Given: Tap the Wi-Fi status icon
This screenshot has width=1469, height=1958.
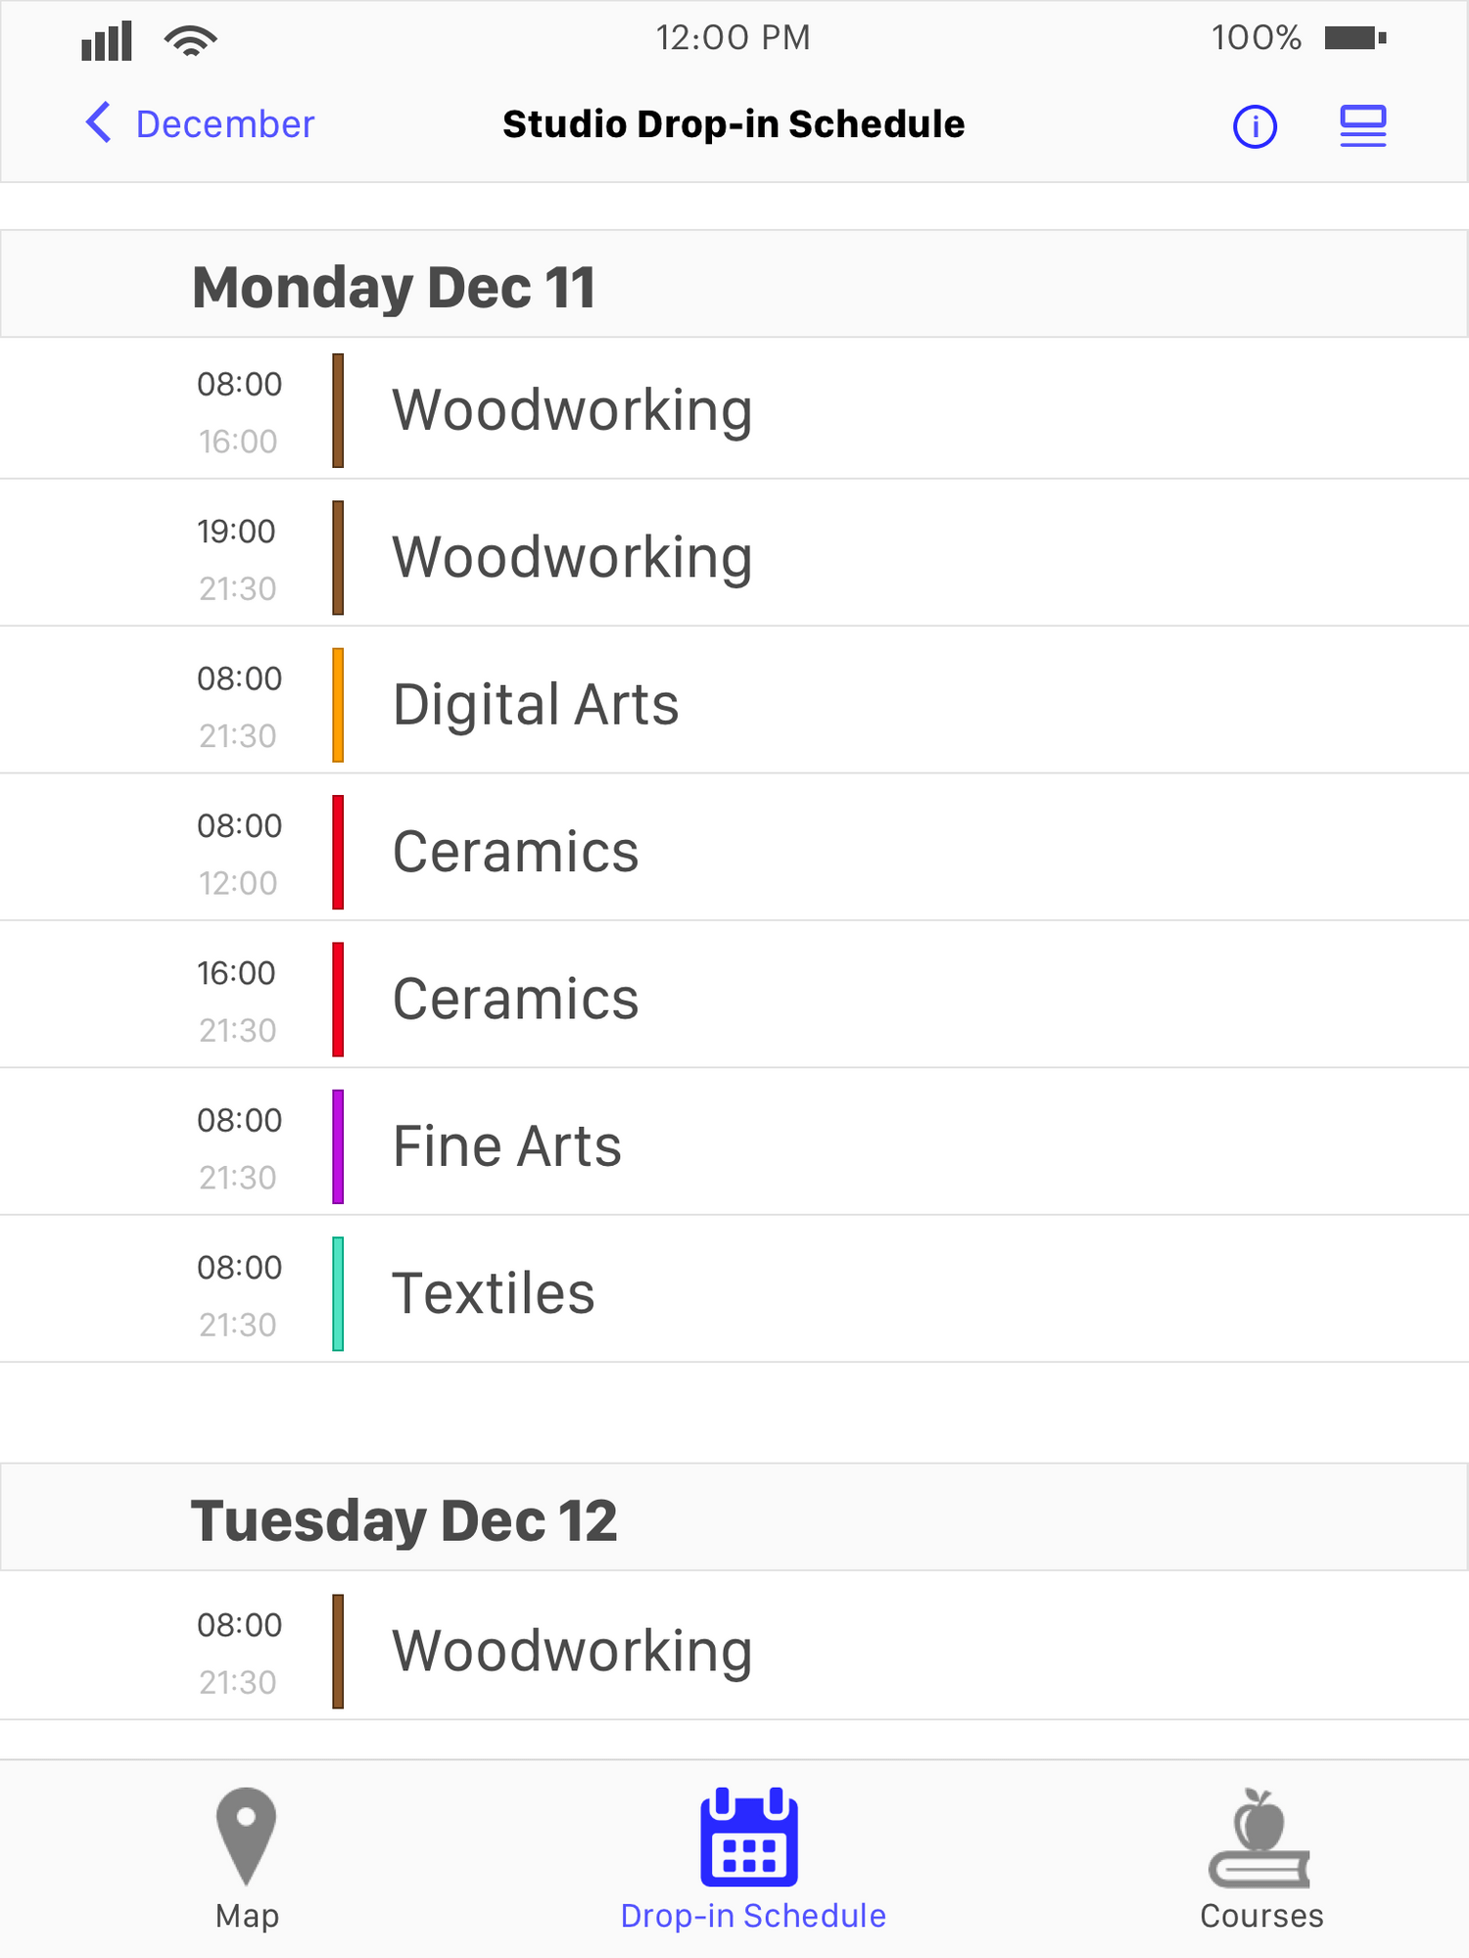Looking at the screenshot, I should click(x=191, y=40).
